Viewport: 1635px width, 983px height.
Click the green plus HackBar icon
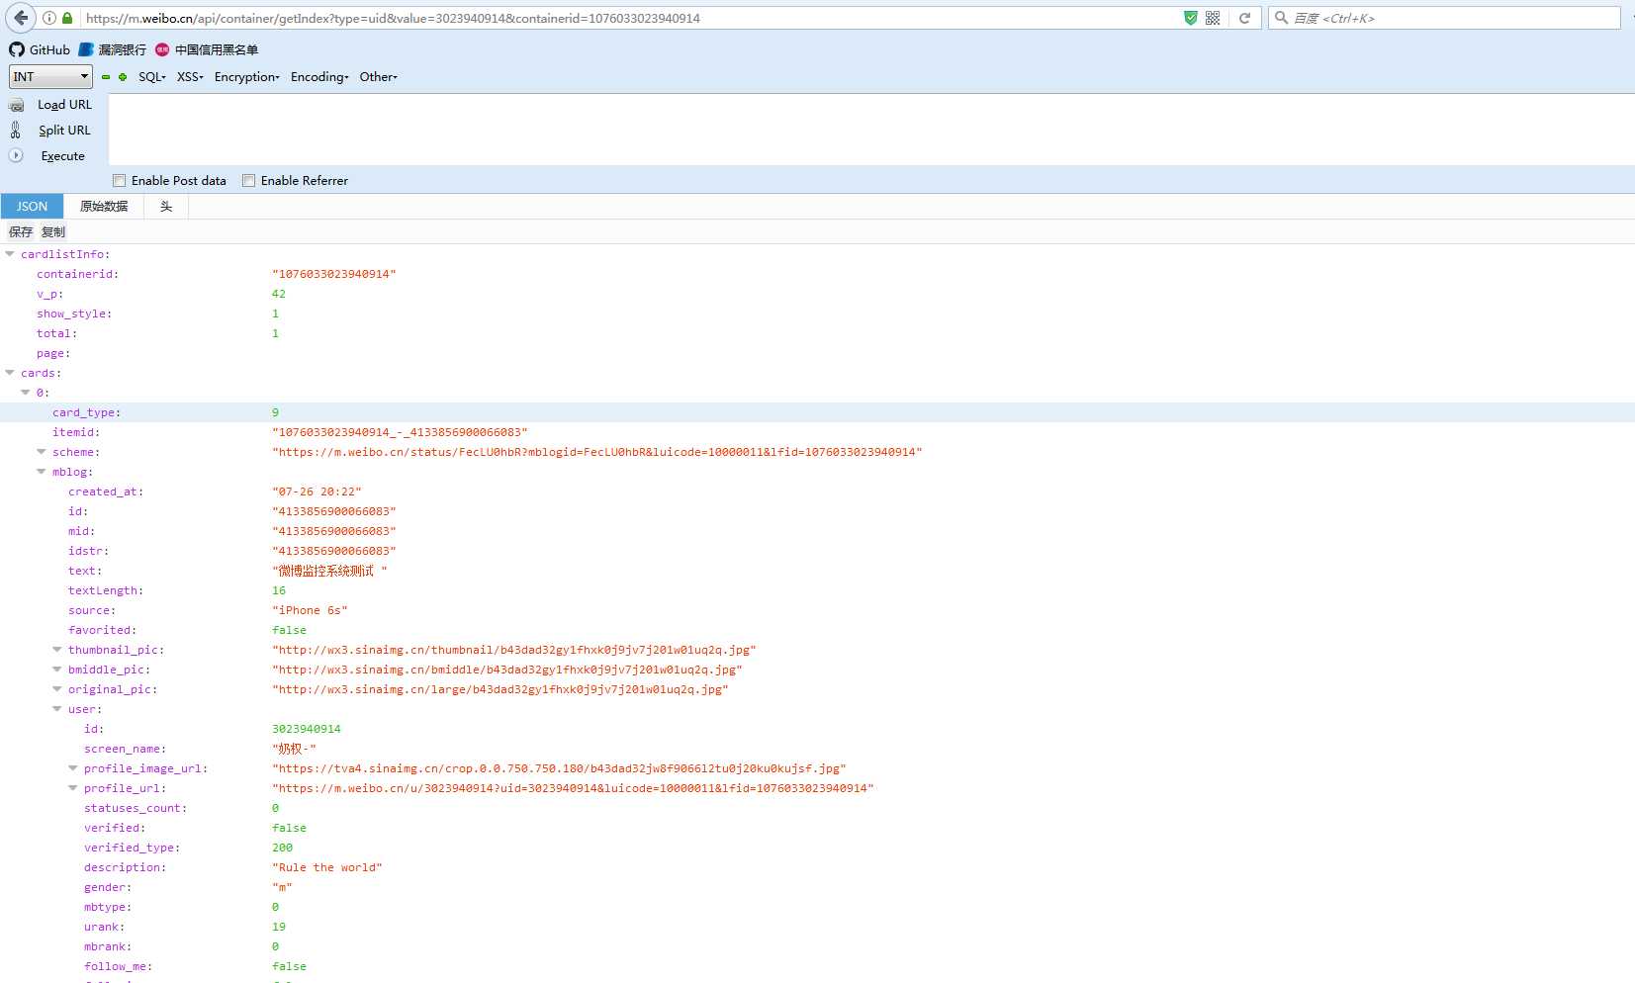(x=123, y=76)
